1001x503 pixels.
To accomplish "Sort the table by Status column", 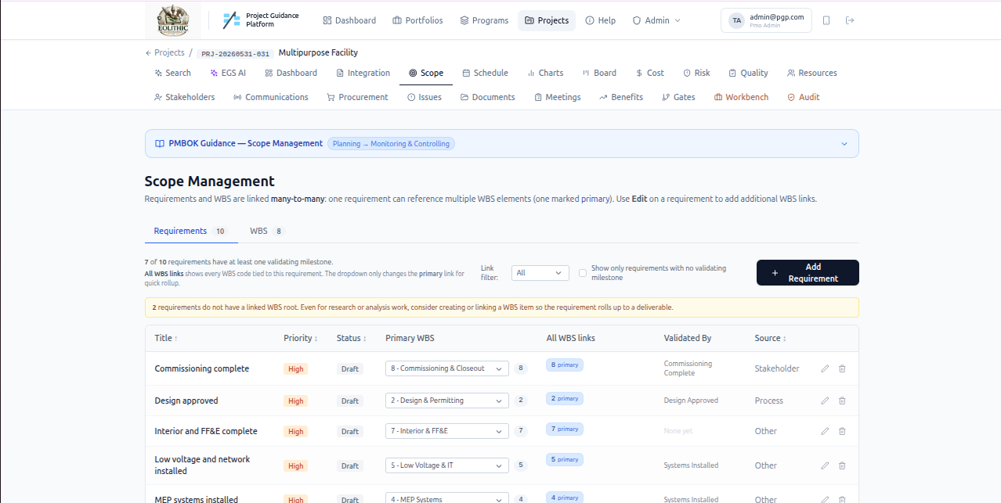I will (352, 338).
